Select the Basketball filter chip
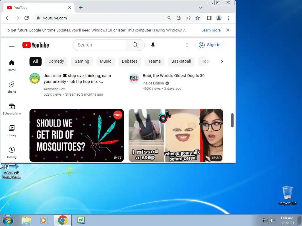 [181, 61]
